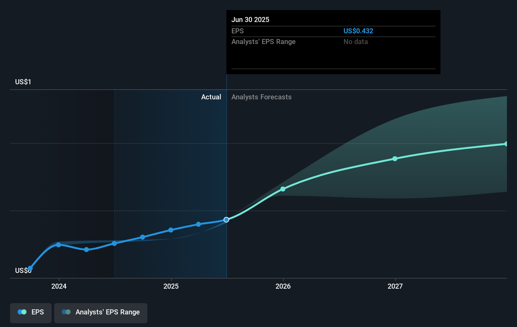Click the EPS data point above 2025 tick
Viewport: 517px width, 327px height.
pos(171,230)
